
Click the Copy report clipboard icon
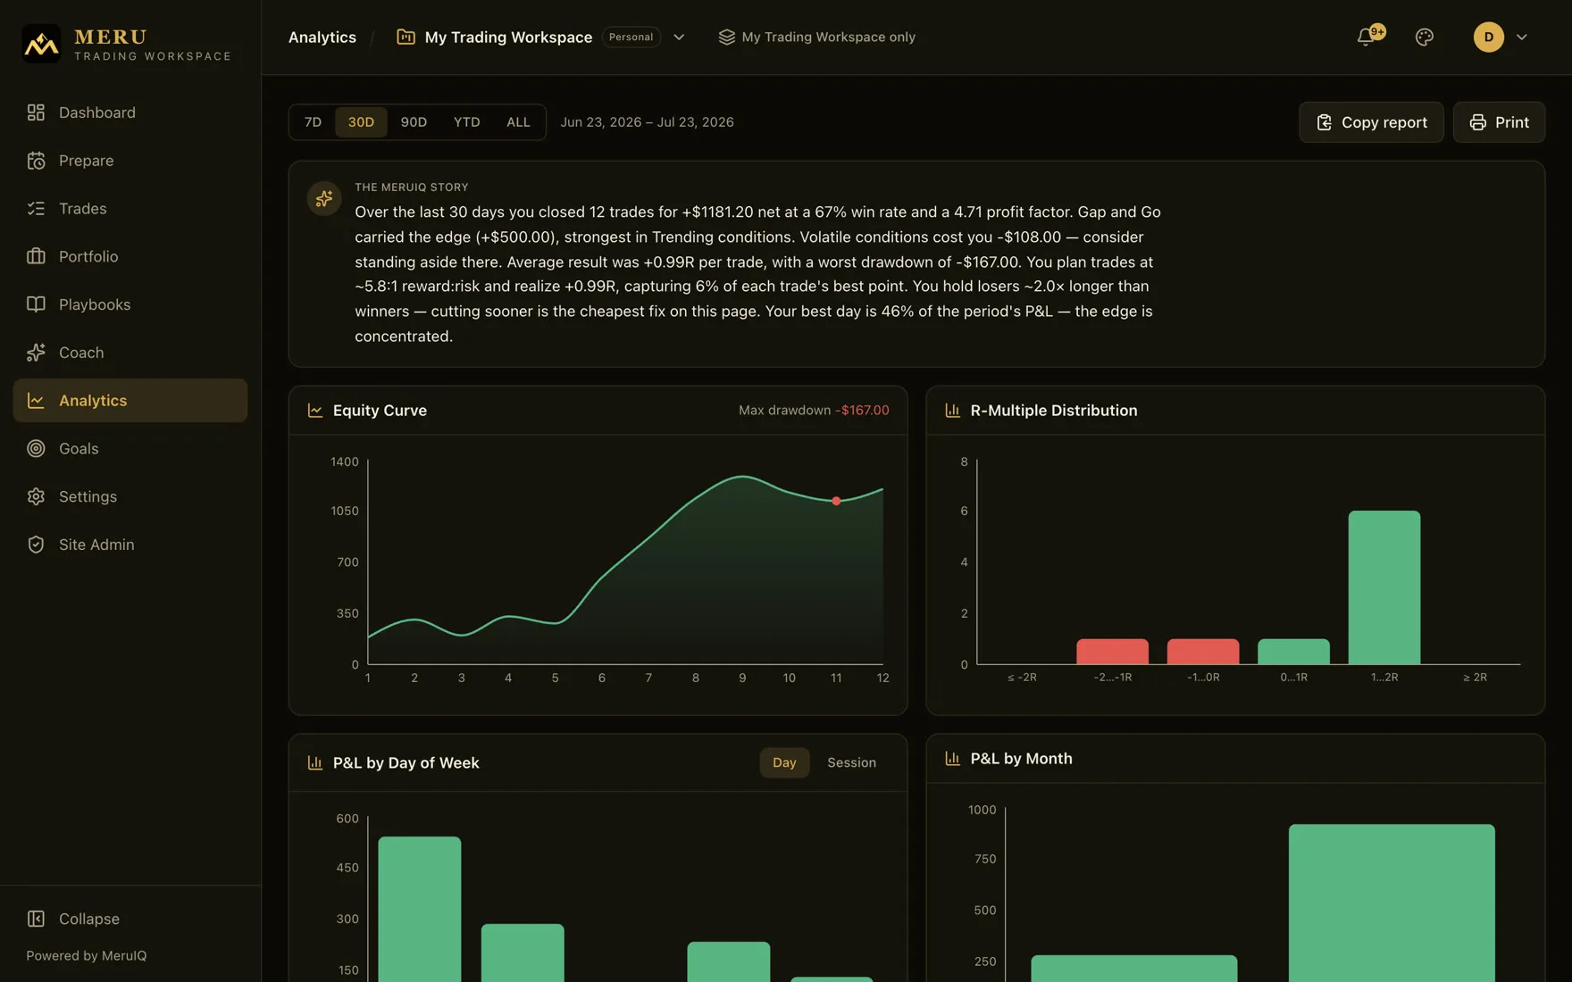(x=1324, y=122)
